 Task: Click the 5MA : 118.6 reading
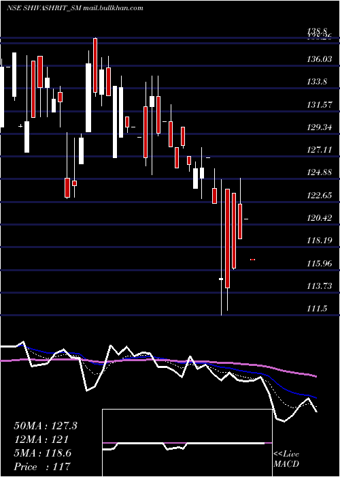[x=42, y=453]
